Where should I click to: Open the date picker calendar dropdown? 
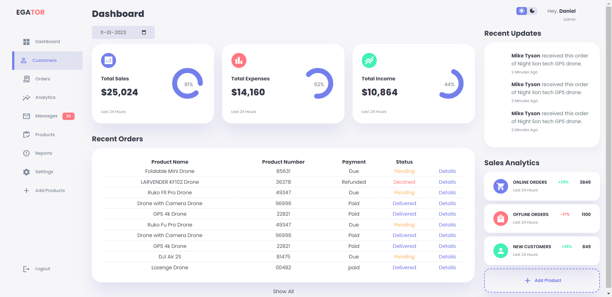pyautogui.click(x=144, y=32)
